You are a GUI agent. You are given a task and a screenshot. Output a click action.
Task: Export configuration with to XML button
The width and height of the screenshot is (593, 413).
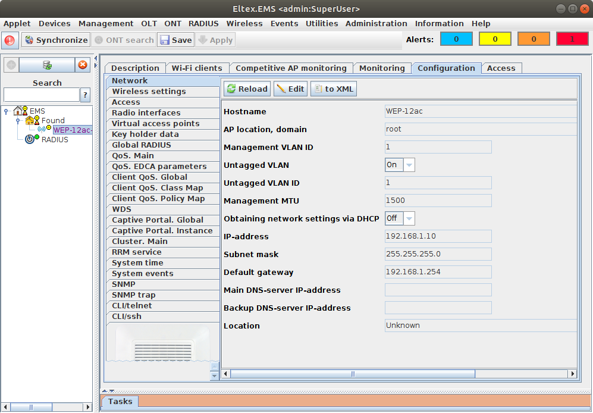[333, 89]
